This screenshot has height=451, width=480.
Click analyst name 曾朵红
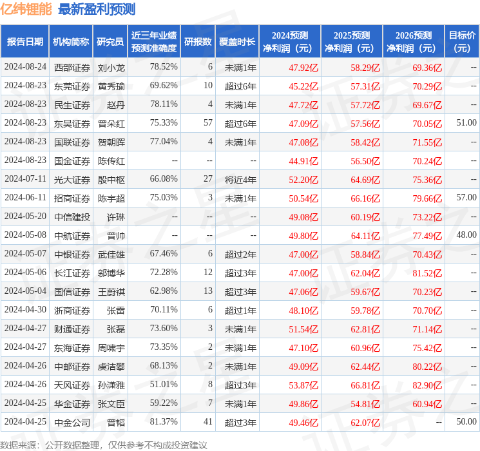tap(111, 124)
